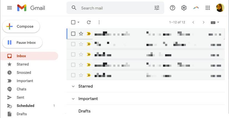
Task: Open the Google account profile picture
Action: click(220, 8)
